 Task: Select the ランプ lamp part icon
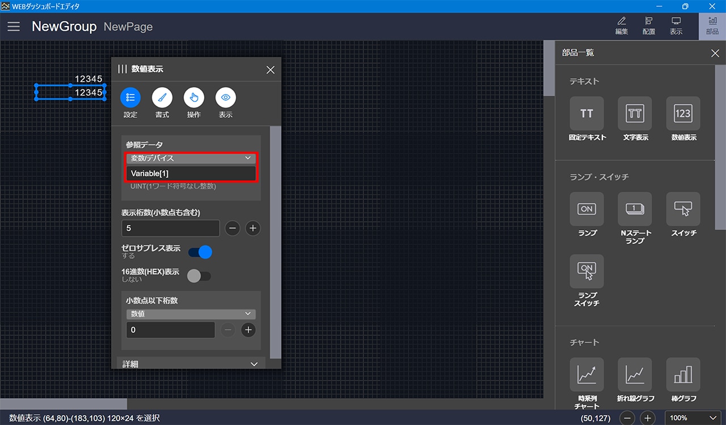pyautogui.click(x=586, y=209)
